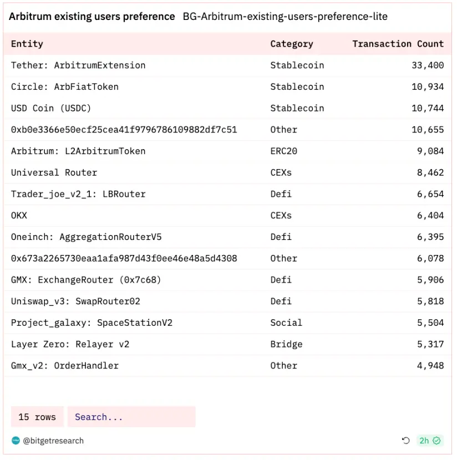Sort by the Entity column header
Viewport: 457px width, 460px height.
pyautogui.click(x=27, y=44)
